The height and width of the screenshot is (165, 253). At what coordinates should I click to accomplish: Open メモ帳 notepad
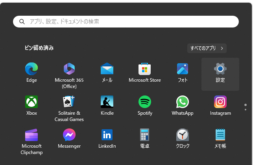[x=220, y=139]
